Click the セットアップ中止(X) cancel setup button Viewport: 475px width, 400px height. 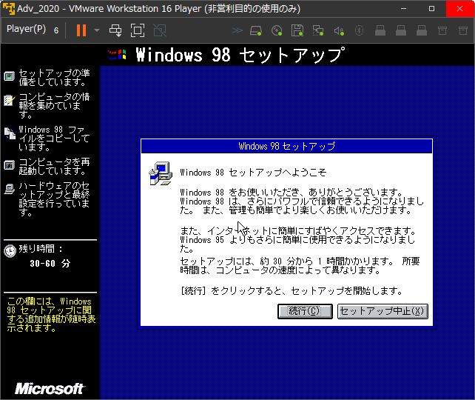point(383,311)
